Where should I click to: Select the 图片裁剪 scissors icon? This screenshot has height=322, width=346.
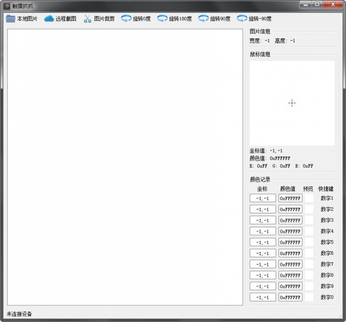88,19
